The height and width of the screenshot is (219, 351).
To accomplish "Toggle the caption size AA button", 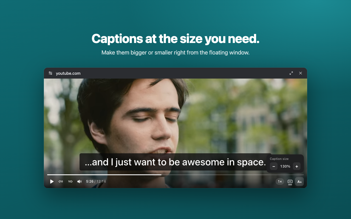I will pyautogui.click(x=299, y=181).
